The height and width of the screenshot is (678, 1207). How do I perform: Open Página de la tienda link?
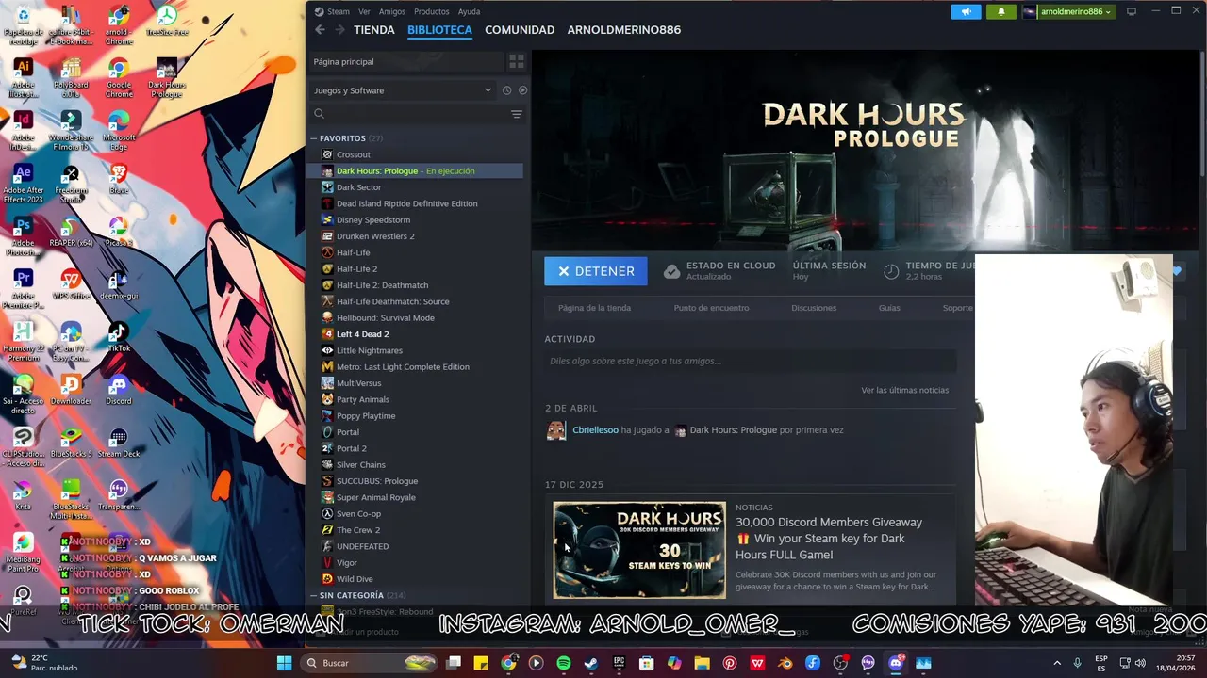click(594, 308)
